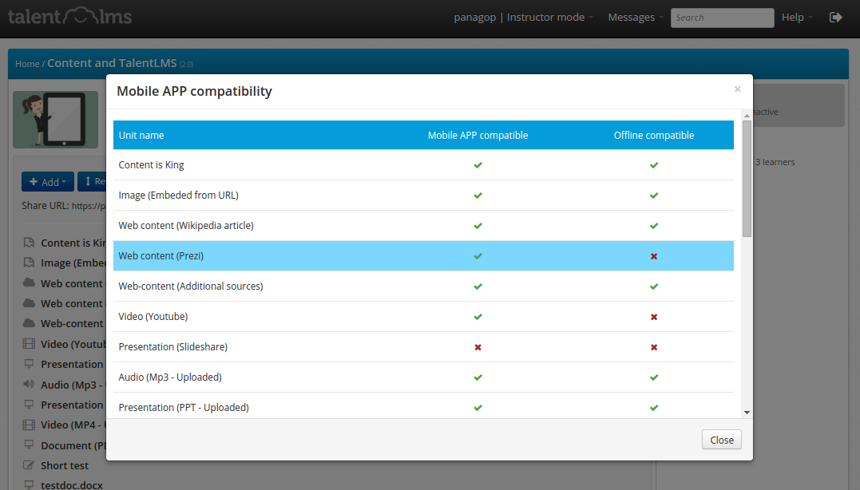
Task: Click the Close button in dialog
Action: pos(721,440)
